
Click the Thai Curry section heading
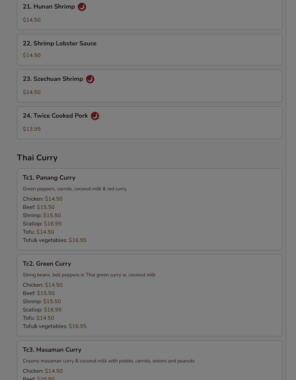[37, 158]
